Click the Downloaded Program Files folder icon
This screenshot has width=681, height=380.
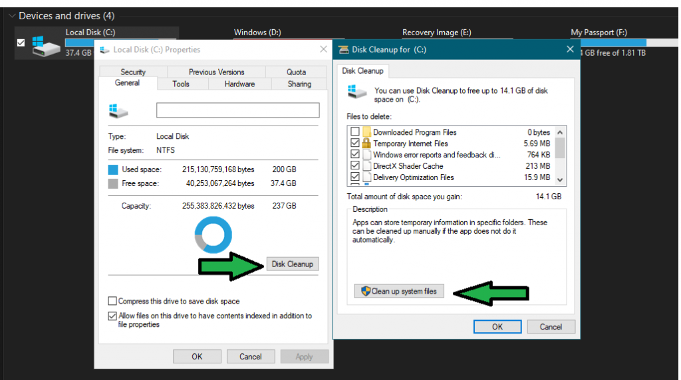pos(366,132)
